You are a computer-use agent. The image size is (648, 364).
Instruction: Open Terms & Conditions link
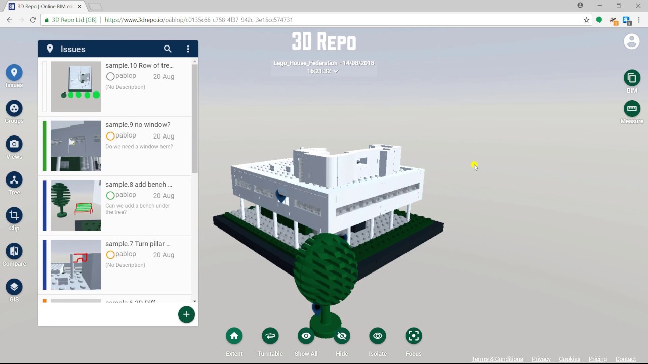[497, 359]
